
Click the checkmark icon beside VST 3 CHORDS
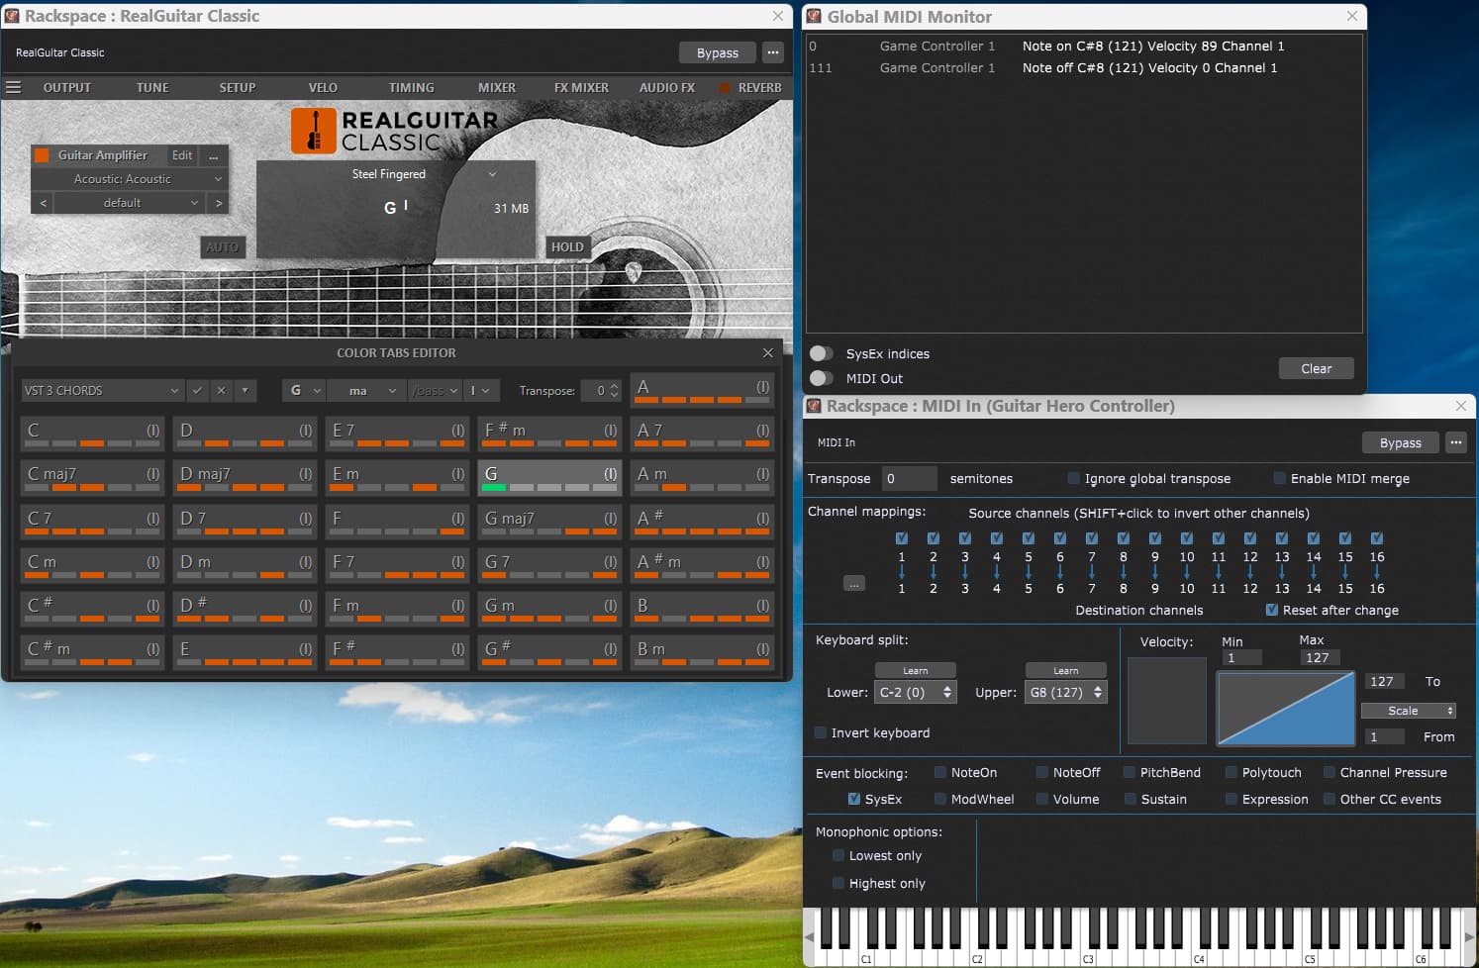pyautogui.click(x=198, y=391)
